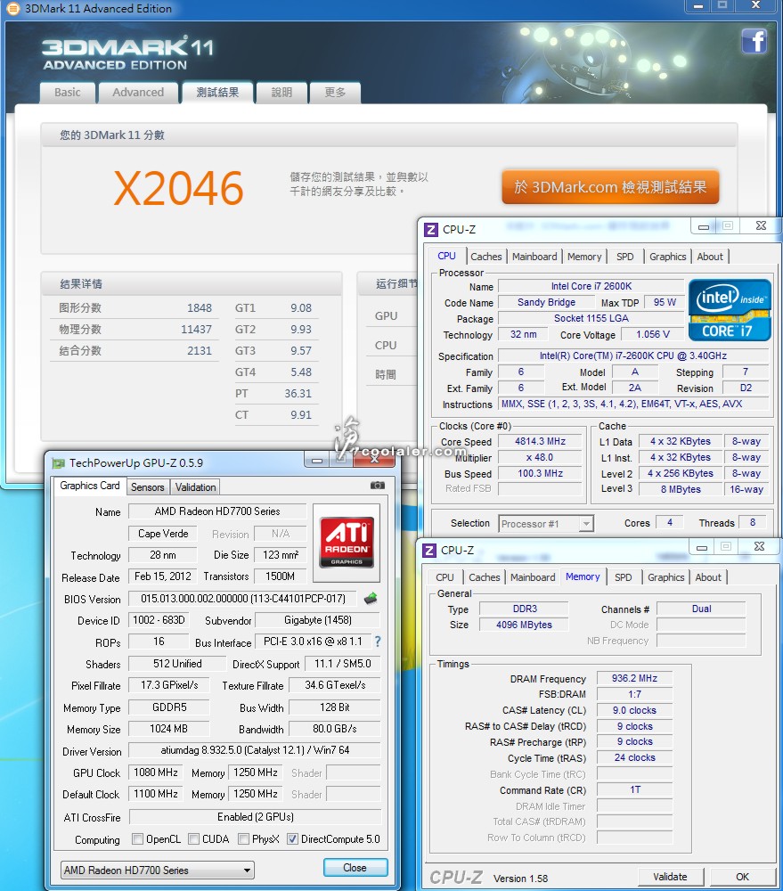Click the Close button in GPU-Z
The height and width of the screenshot is (891, 783).
[x=355, y=868]
